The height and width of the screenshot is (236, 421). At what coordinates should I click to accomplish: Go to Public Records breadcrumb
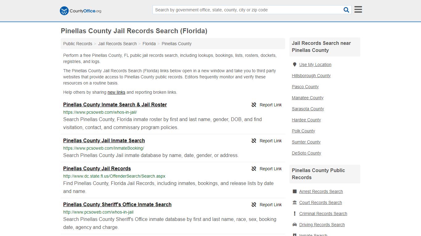click(78, 44)
